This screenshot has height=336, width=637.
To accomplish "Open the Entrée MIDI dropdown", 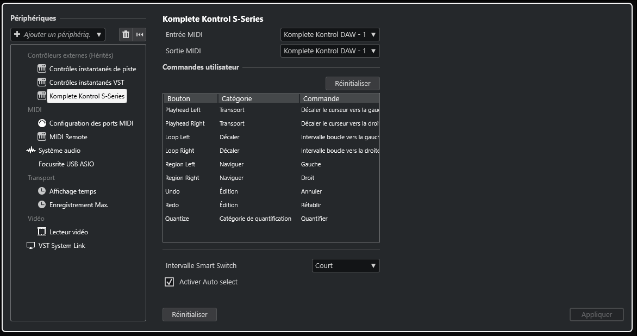I will [330, 35].
